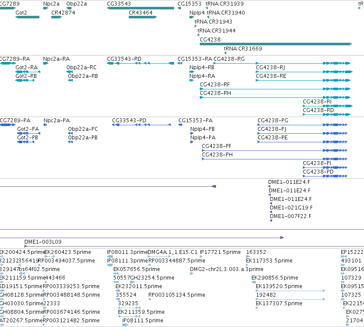The height and width of the screenshot is (327, 364).
Task: Select the EK260423.5prime EST label
Action: point(68,252)
